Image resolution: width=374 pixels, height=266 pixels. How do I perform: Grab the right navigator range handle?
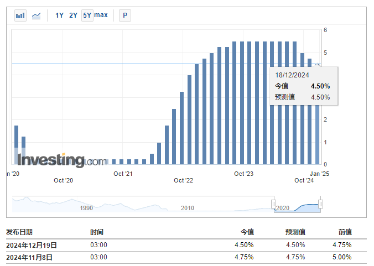320,204
